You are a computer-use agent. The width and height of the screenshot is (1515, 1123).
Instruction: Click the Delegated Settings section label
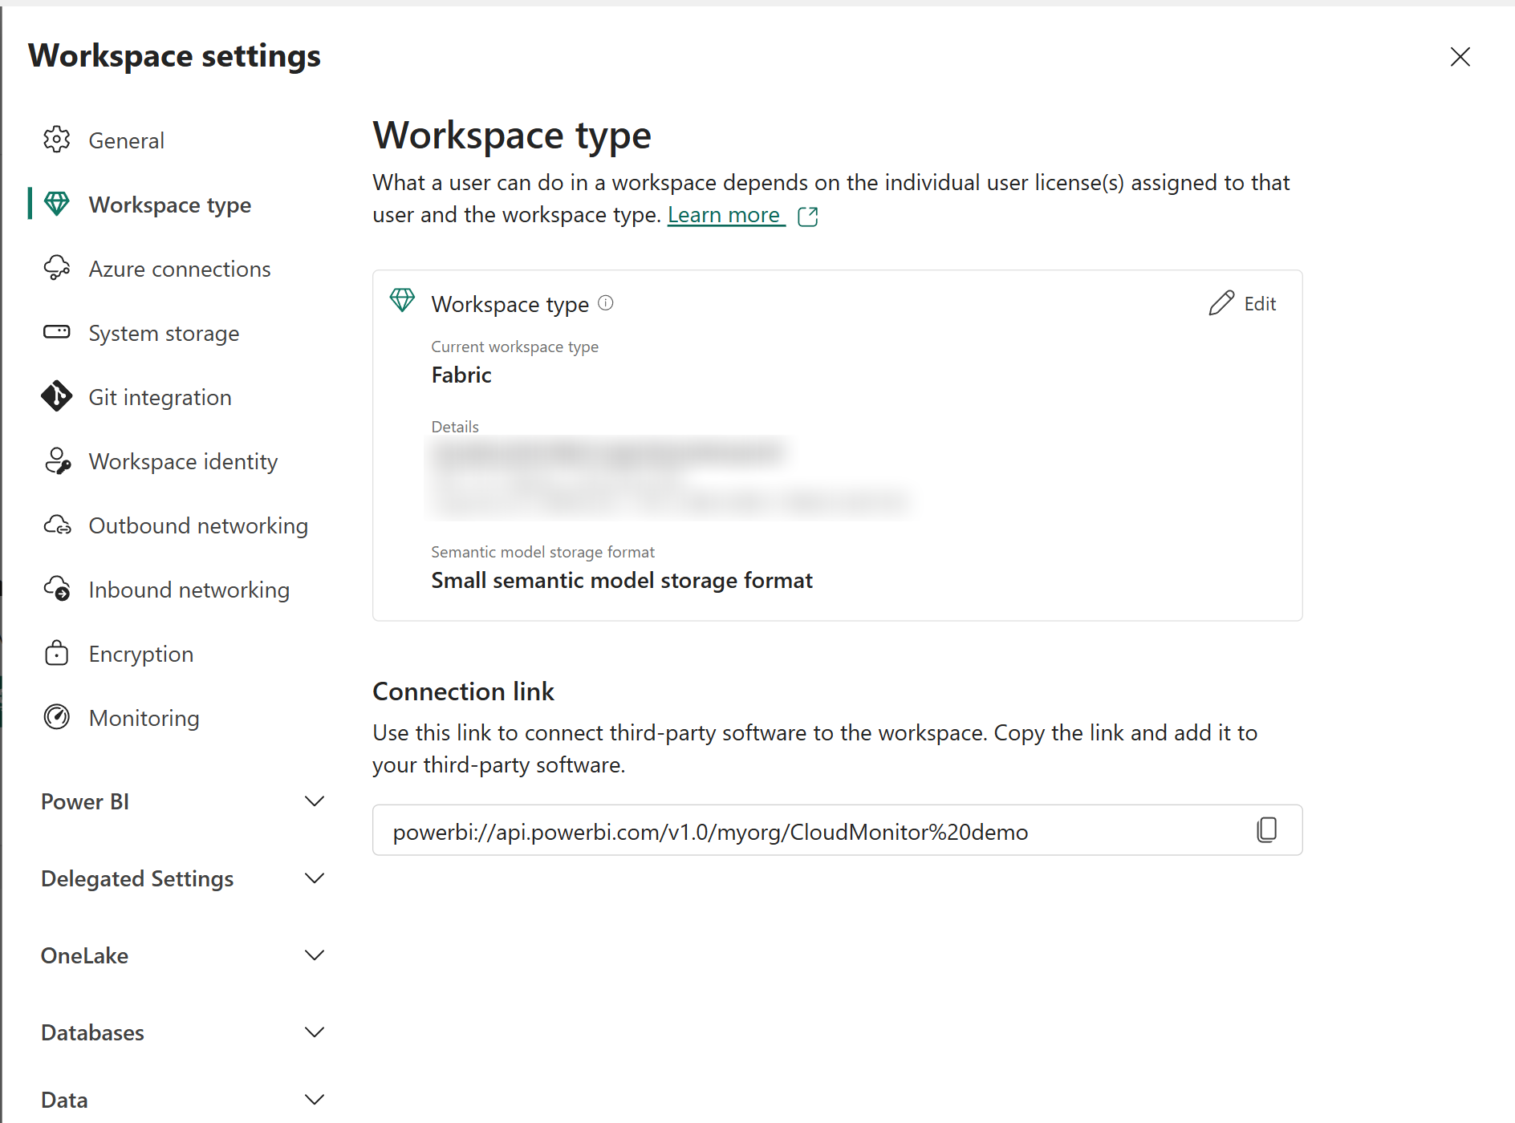[x=137, y=879]
